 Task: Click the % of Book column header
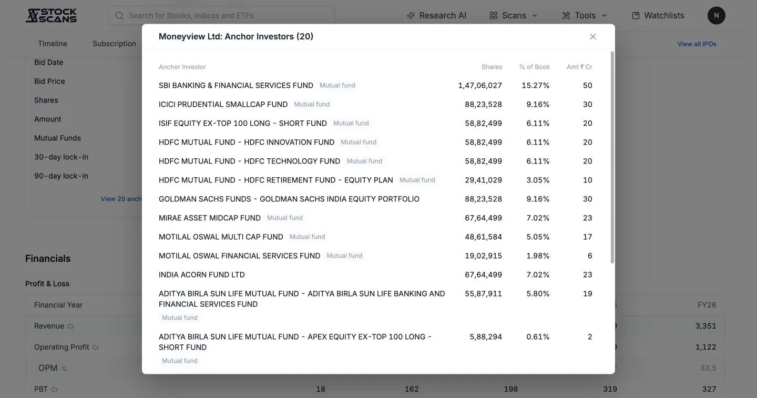[535, 67]
